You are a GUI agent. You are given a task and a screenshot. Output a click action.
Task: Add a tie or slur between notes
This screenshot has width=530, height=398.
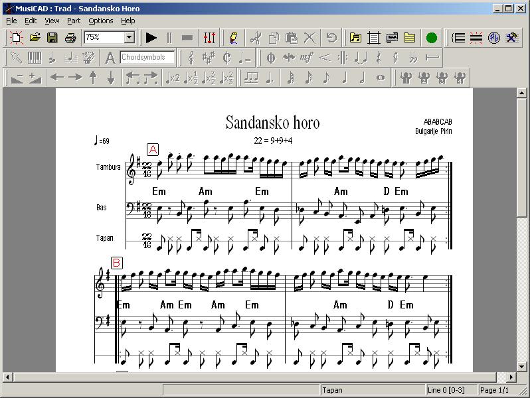coord(361,58)
